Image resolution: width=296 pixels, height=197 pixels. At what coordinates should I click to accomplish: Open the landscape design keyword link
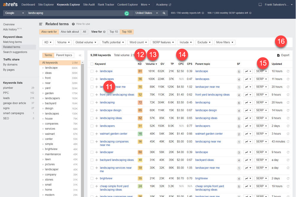coord(111,110)
